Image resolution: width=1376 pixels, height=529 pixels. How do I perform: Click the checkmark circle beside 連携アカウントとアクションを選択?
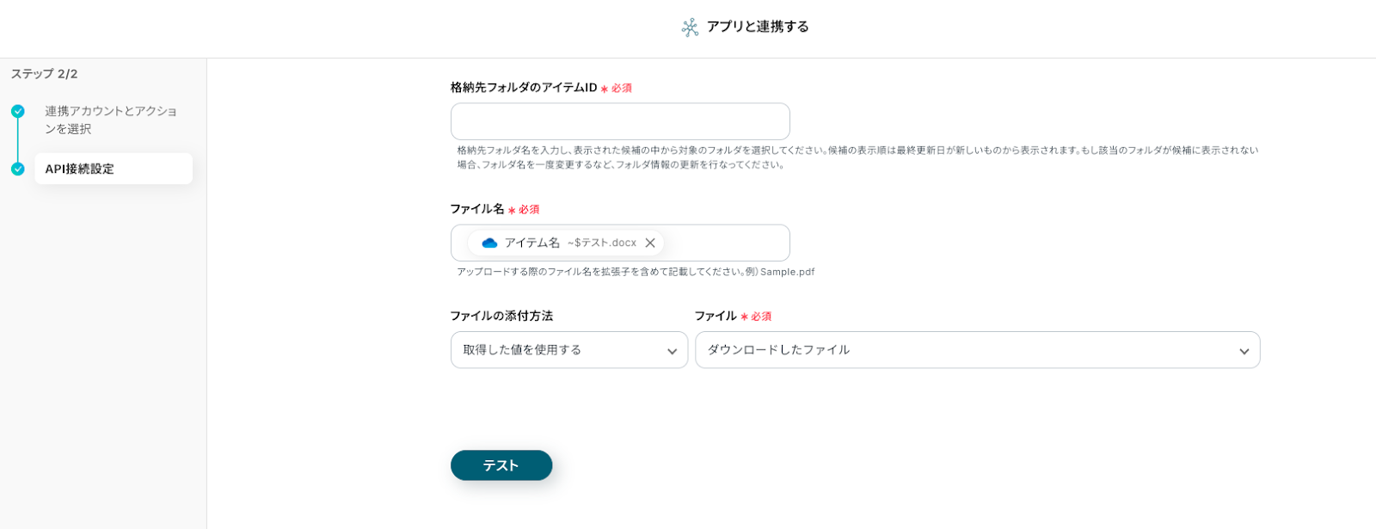coord(18,112)
